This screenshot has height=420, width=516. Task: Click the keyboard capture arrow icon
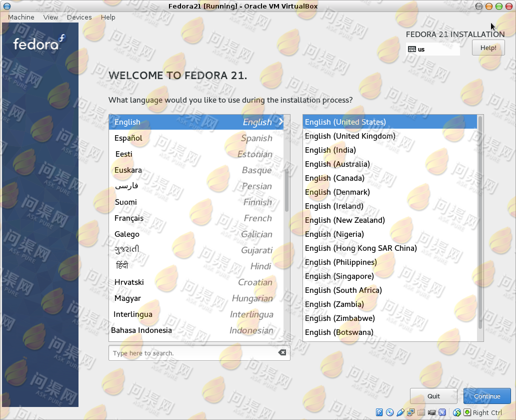coord(467,412)
